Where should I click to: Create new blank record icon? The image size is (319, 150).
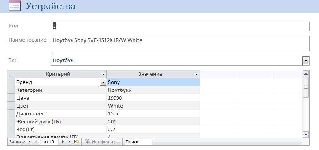point(76,142)
